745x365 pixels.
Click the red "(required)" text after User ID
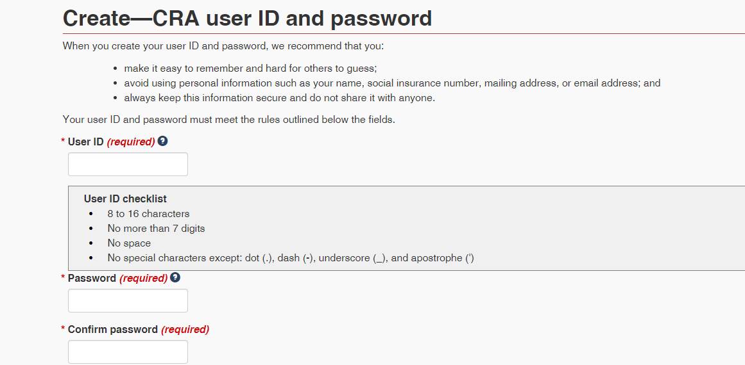coord(131,142)
